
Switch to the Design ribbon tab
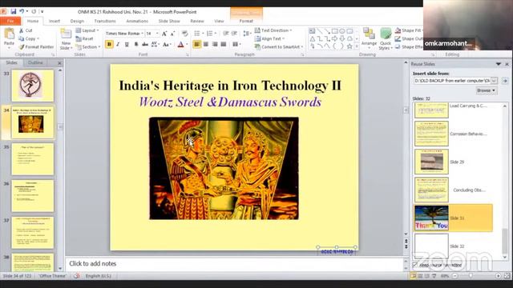click(x=77, y=21)
